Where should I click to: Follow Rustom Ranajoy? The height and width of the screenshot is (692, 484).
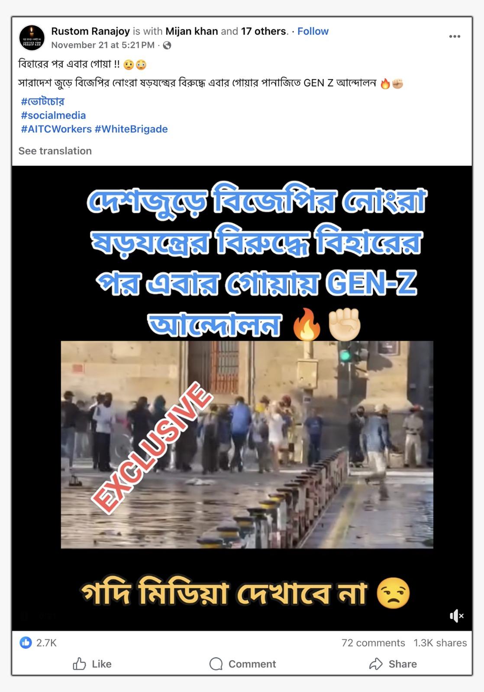[x=313, y=31]
